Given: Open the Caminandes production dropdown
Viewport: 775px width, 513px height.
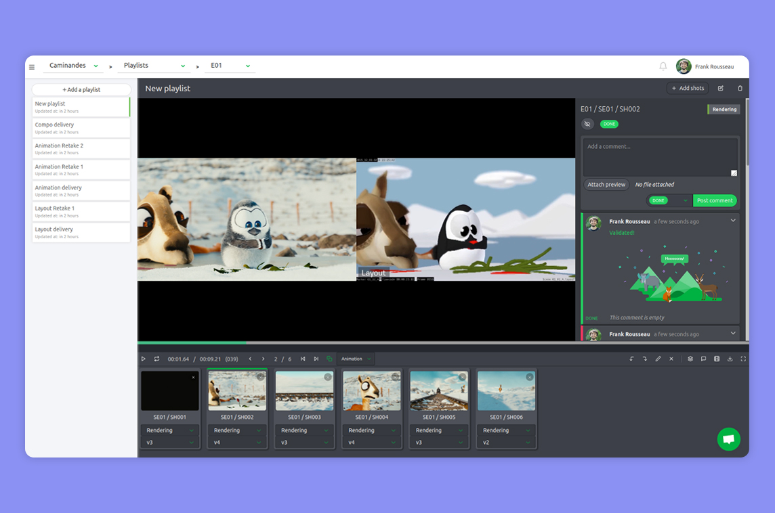Looking at the screenshot, I should pos(73,66).
